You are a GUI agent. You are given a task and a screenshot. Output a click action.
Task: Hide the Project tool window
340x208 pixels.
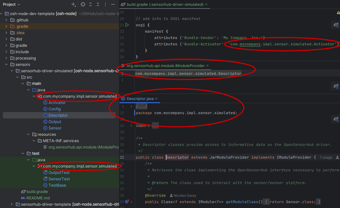click(113, 4)
